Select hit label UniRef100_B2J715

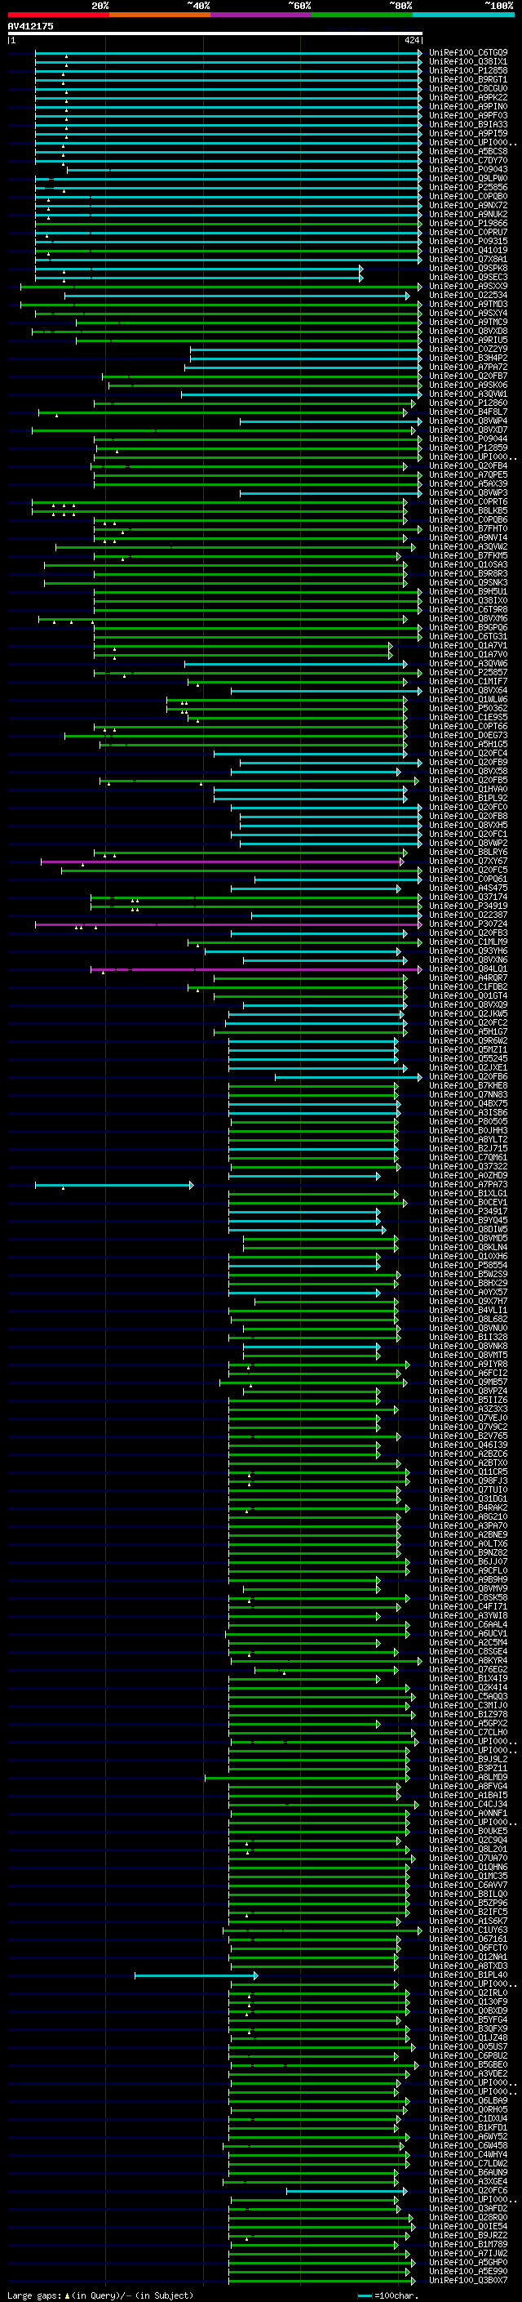coord(468,1148)
